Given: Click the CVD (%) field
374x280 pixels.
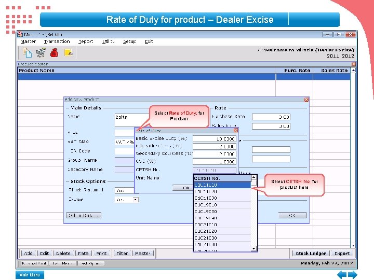Looking at the screenshot, I should click(214, 162).
